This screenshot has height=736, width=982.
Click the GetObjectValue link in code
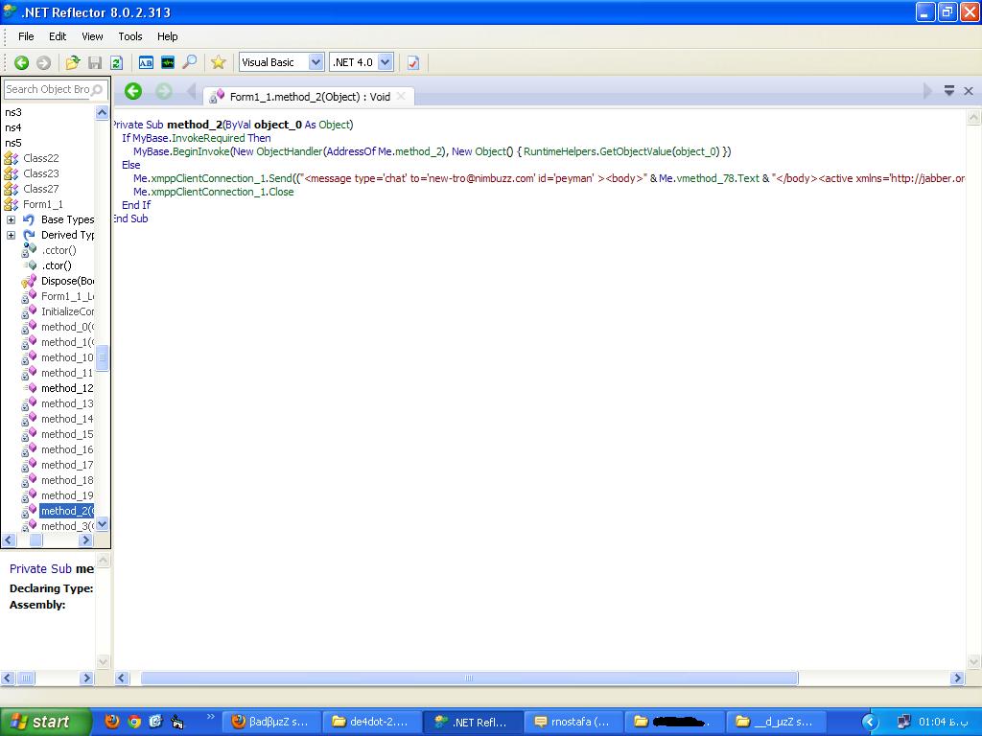tap(635, 151)
